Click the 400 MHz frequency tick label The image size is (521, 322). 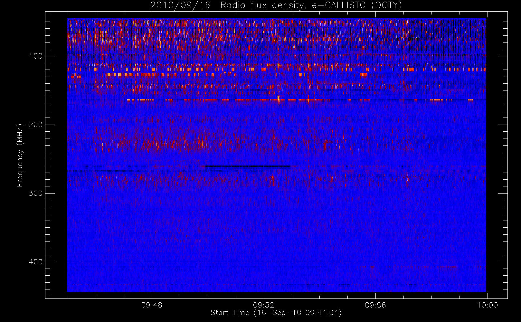(x=36, y=262)
